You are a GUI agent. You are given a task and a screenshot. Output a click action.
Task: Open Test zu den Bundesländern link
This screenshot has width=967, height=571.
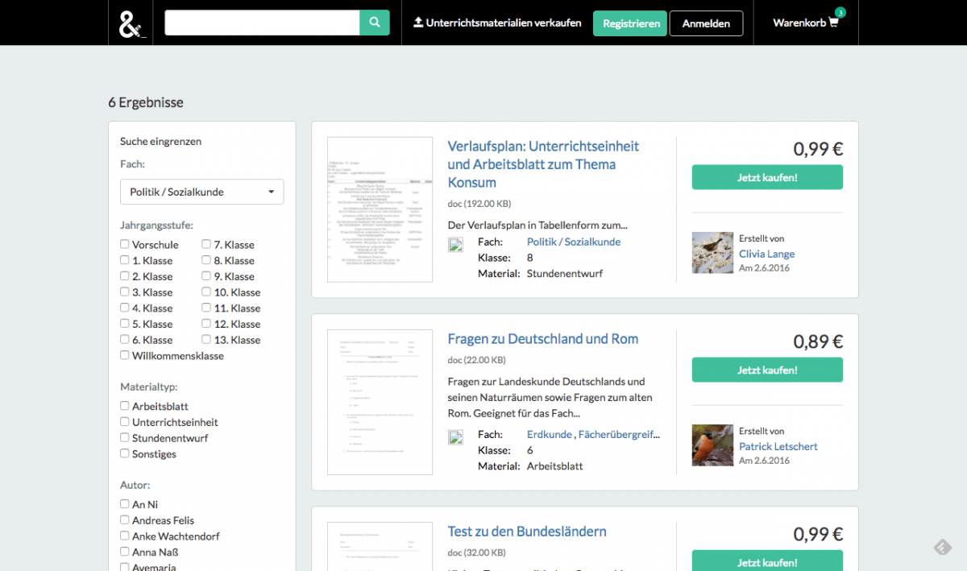[x=527, y=532]
